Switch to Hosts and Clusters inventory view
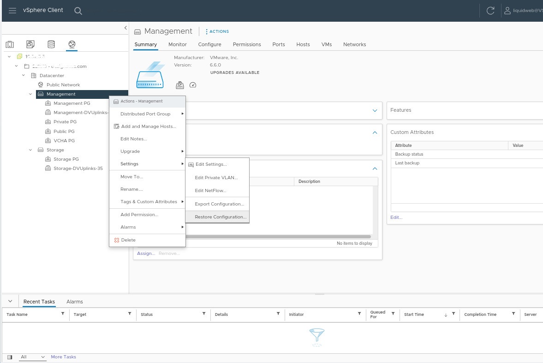Image resolution: width=543 pixels, height=363 pixels. (10, 44)
